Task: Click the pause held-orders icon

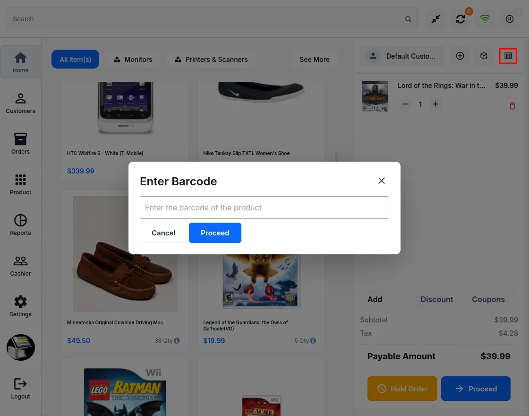Action: (510, 19)
